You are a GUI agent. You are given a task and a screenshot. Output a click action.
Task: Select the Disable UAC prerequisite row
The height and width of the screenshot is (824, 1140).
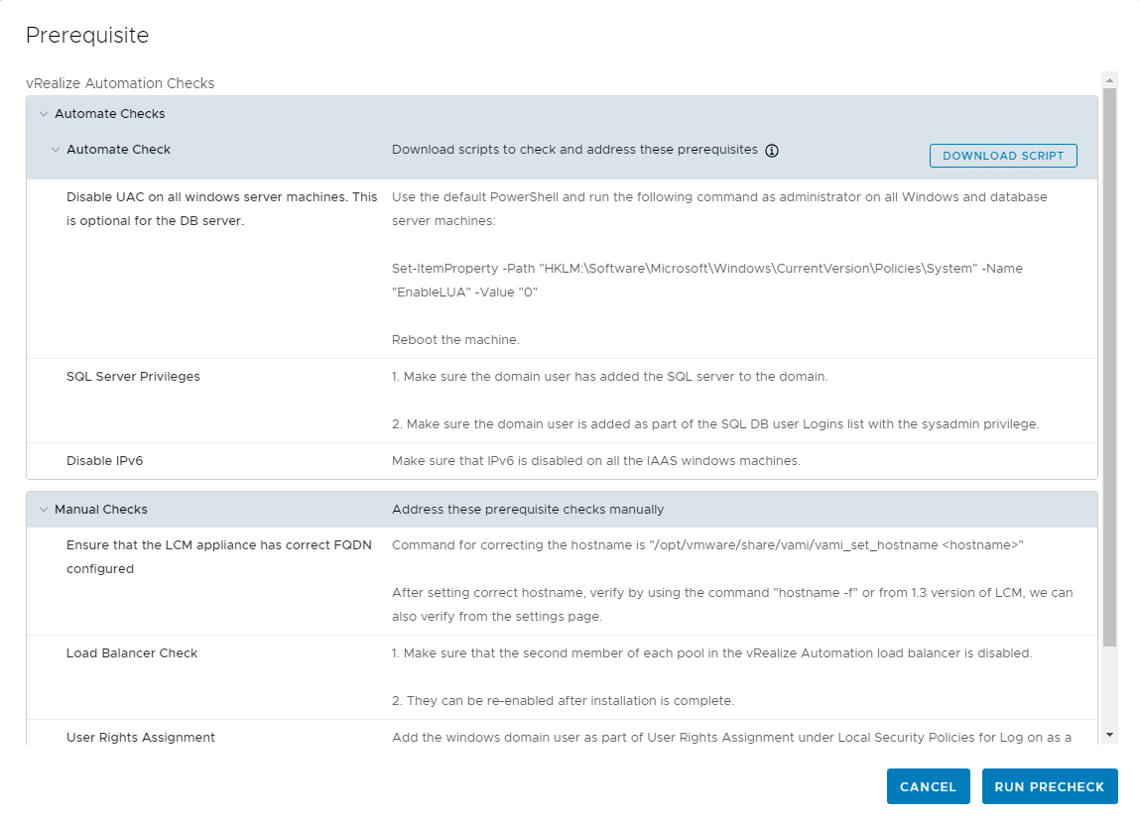coord(221,208)
